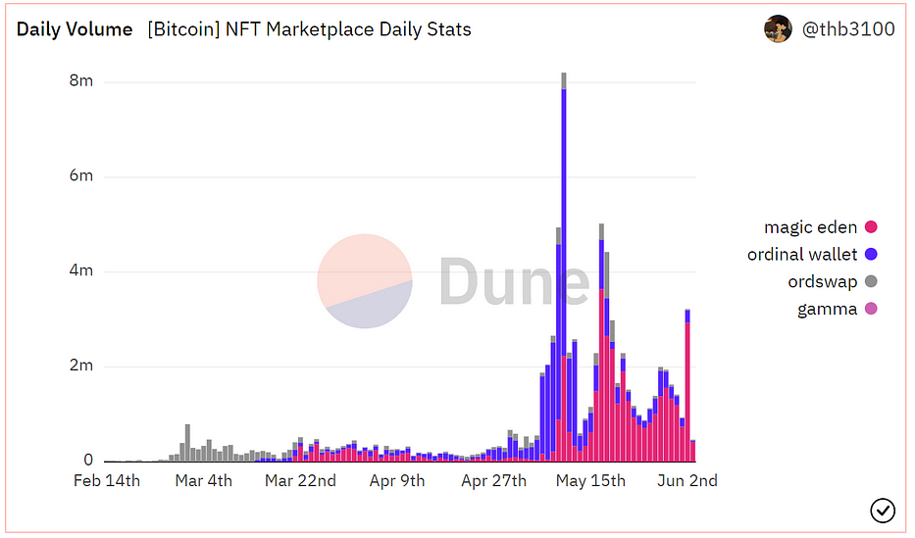Select the Apr 9th axis label
This screenshot has height=538, width=915.
pyautogui.click(x=397, y=481)
